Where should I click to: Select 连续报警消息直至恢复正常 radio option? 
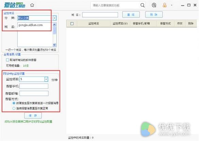pyautogui.click(x=14, y=108)
